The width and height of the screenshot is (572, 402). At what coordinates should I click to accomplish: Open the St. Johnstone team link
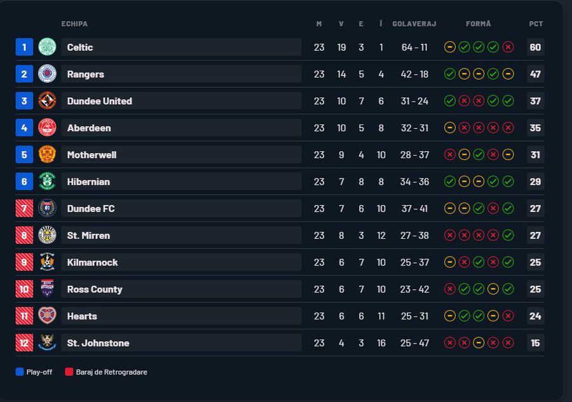pyautogui.click(x=98, y=343)
